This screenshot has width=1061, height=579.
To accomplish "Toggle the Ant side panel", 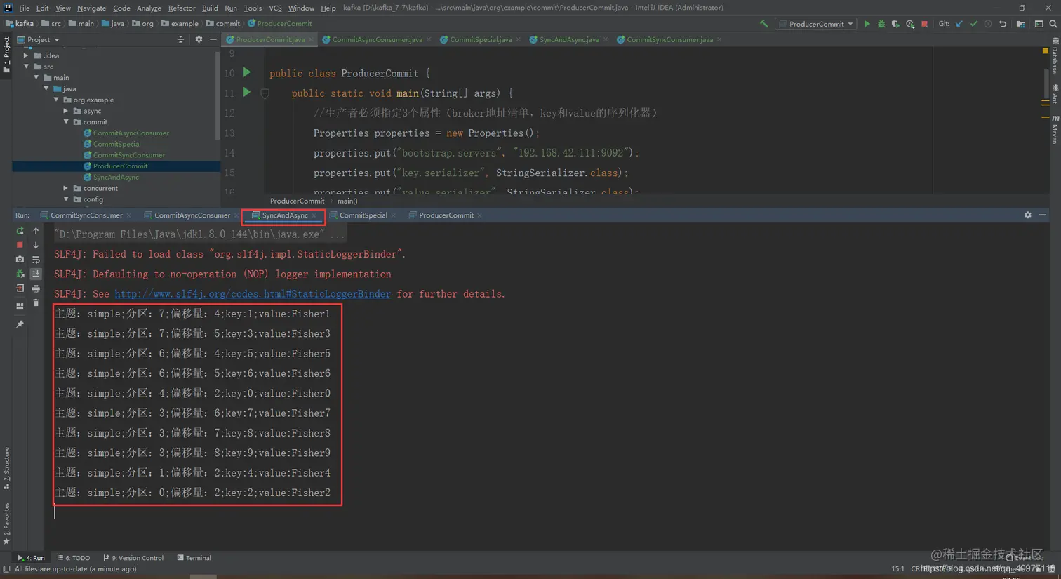I will [x=1054, y=94].
